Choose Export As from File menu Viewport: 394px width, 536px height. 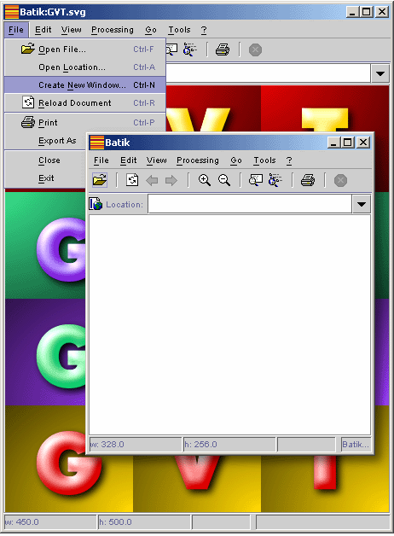(45, 141)
